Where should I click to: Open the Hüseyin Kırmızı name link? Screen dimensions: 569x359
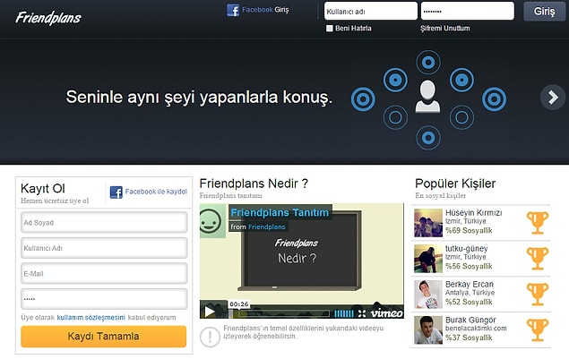click(473, 213)
